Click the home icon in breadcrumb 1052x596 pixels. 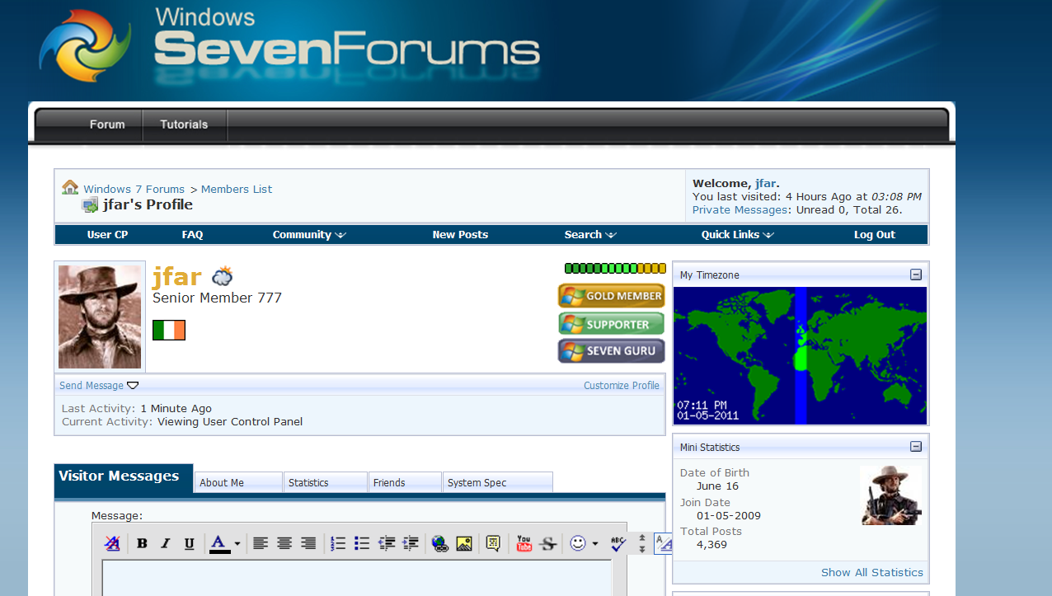click(70, 188)
